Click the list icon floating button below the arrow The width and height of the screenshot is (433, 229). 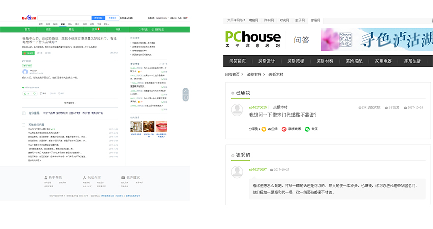tap(186, 98)
